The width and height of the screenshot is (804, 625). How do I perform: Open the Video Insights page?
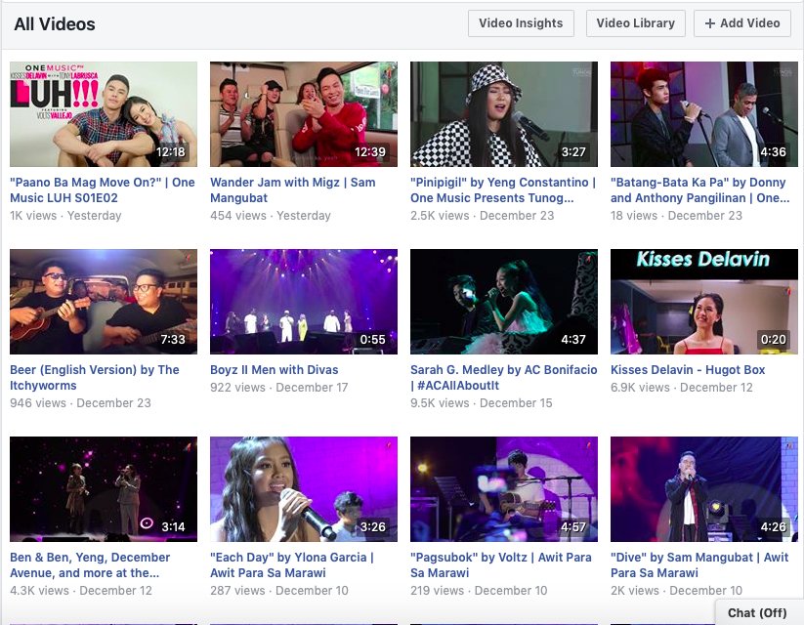tap(521, 23)
